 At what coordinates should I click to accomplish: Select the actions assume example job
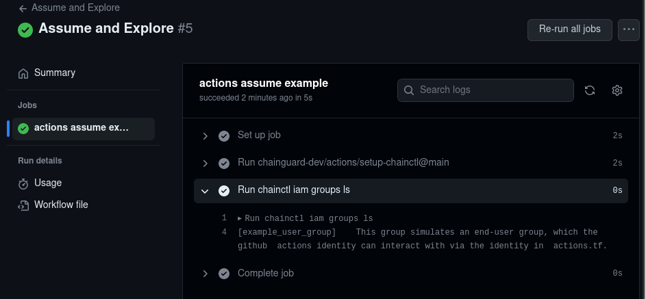click(x=83, y=128)
